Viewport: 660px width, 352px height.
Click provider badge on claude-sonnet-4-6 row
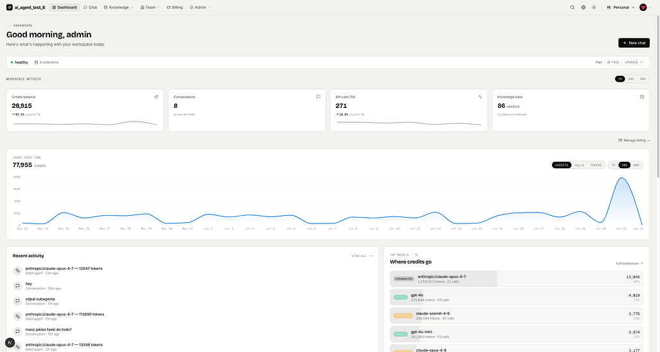[403, 315]
